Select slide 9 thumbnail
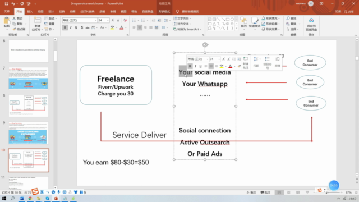The width and height of the screenshot is (359, 202). (29, 133)
